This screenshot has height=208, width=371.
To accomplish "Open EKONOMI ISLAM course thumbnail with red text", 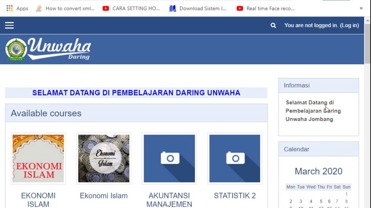I will tap(38, 158).
